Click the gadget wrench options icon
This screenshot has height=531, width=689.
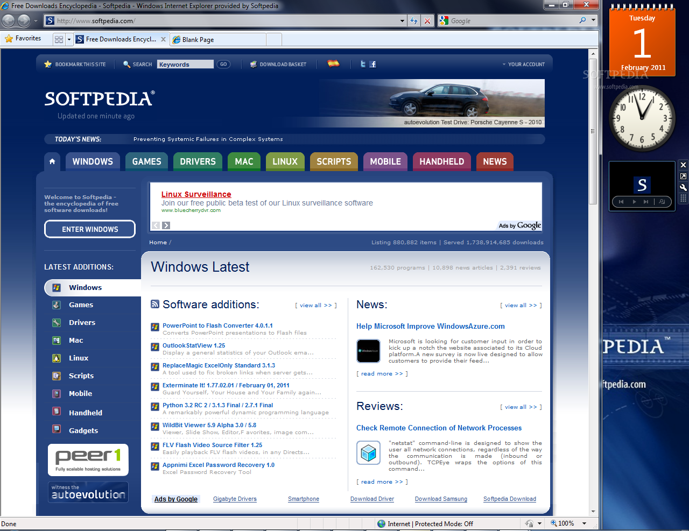click(683, 187)
